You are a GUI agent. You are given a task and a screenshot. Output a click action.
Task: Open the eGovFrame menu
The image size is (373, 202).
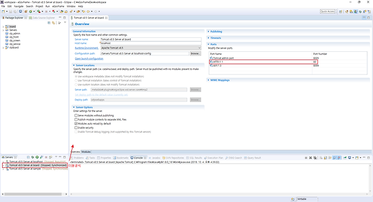click(x=58, y=6)
